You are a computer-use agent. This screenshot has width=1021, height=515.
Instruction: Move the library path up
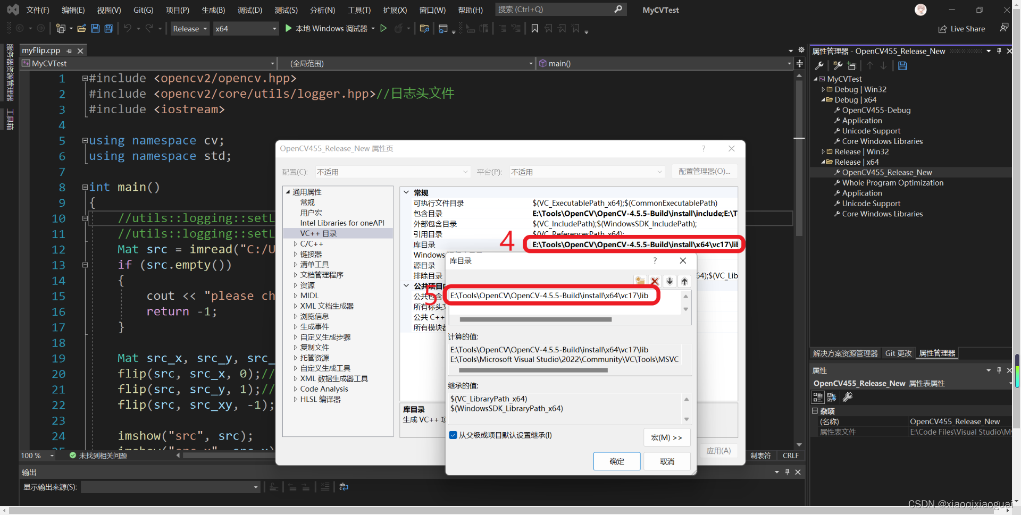pos(684,281)
